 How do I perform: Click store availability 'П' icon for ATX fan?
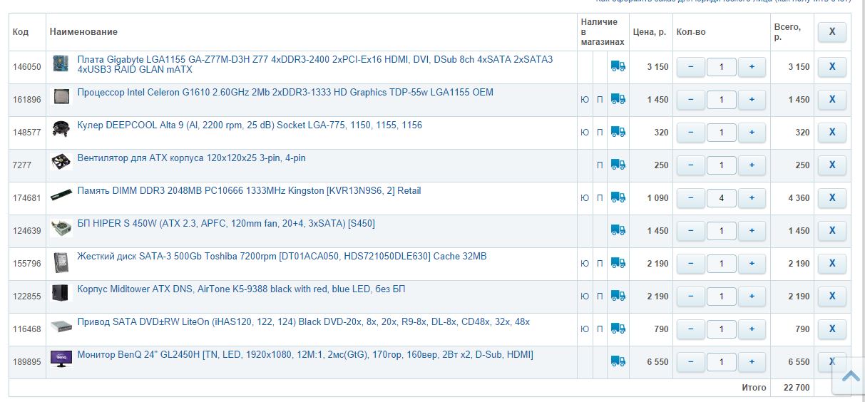click(x=600, y=165)
